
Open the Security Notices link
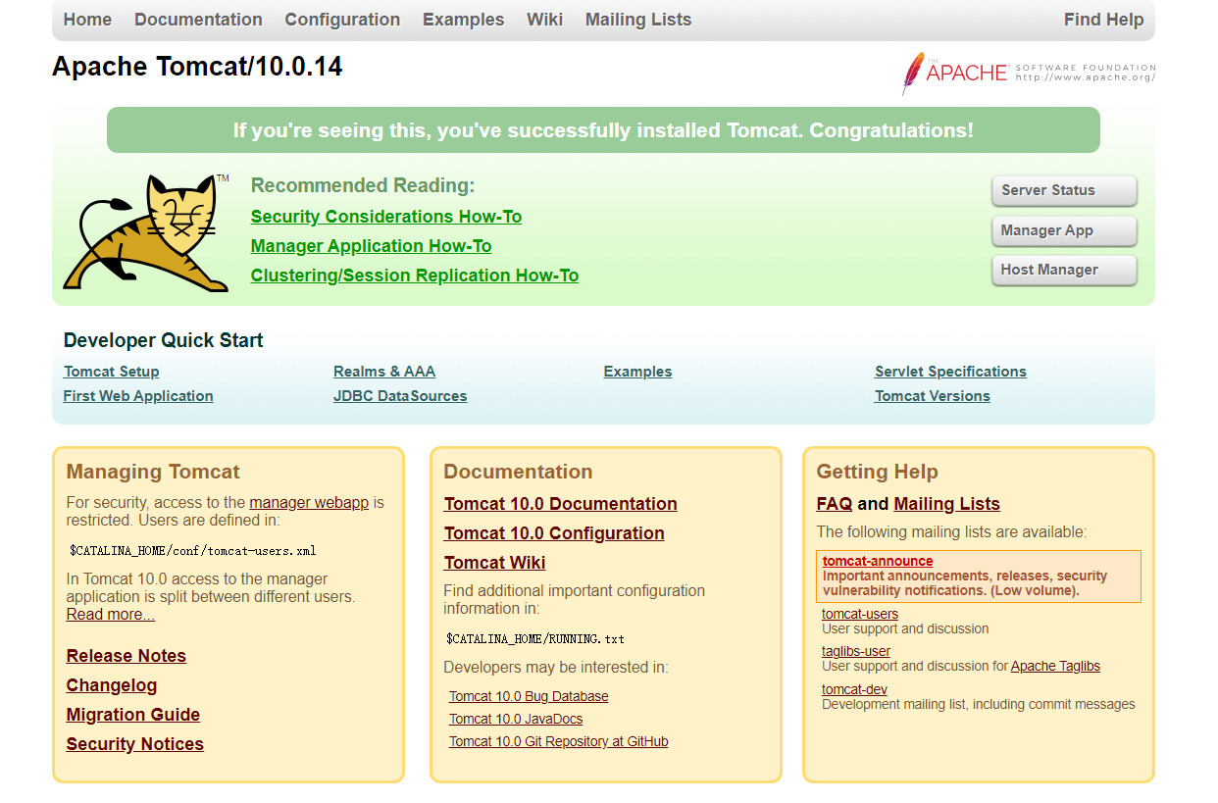pos(135,744)
